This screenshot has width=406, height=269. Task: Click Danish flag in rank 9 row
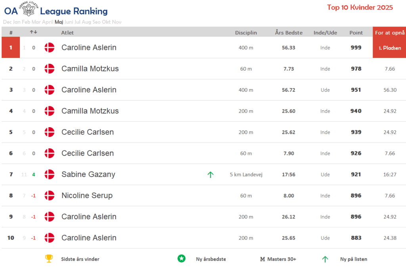pos(50,217)
